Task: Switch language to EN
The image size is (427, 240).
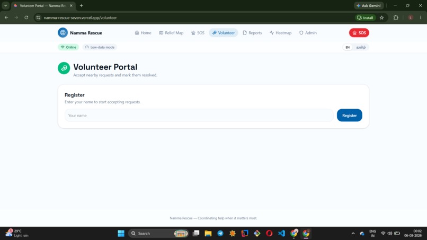Action: (348, 47)
